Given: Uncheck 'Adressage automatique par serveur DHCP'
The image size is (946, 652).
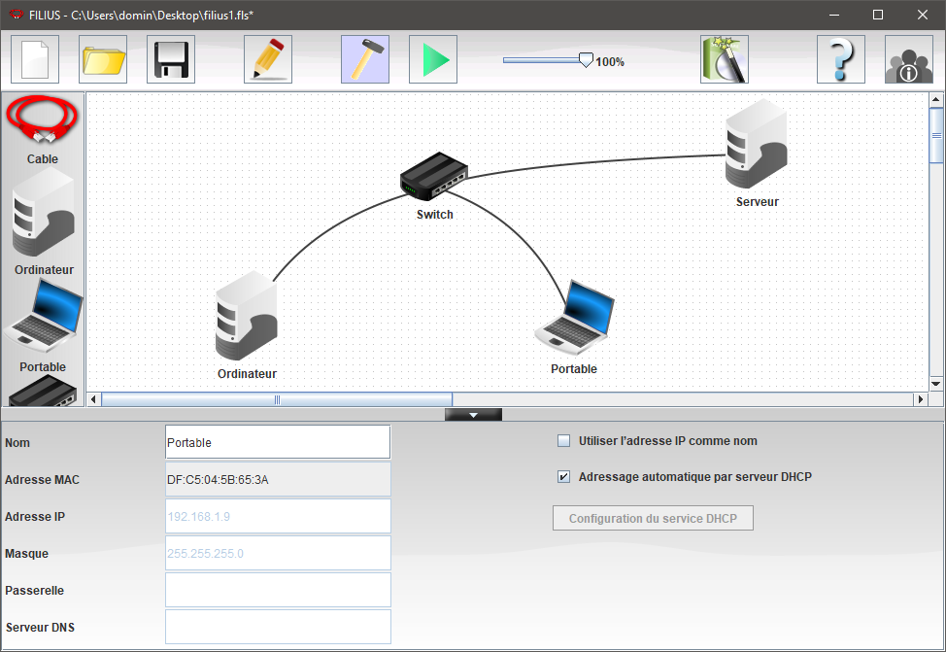Looking at the screenshot, I should click(x=564, y=477).
